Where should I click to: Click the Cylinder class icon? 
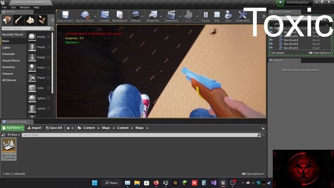pyautogui.click(x=32, y=109)
